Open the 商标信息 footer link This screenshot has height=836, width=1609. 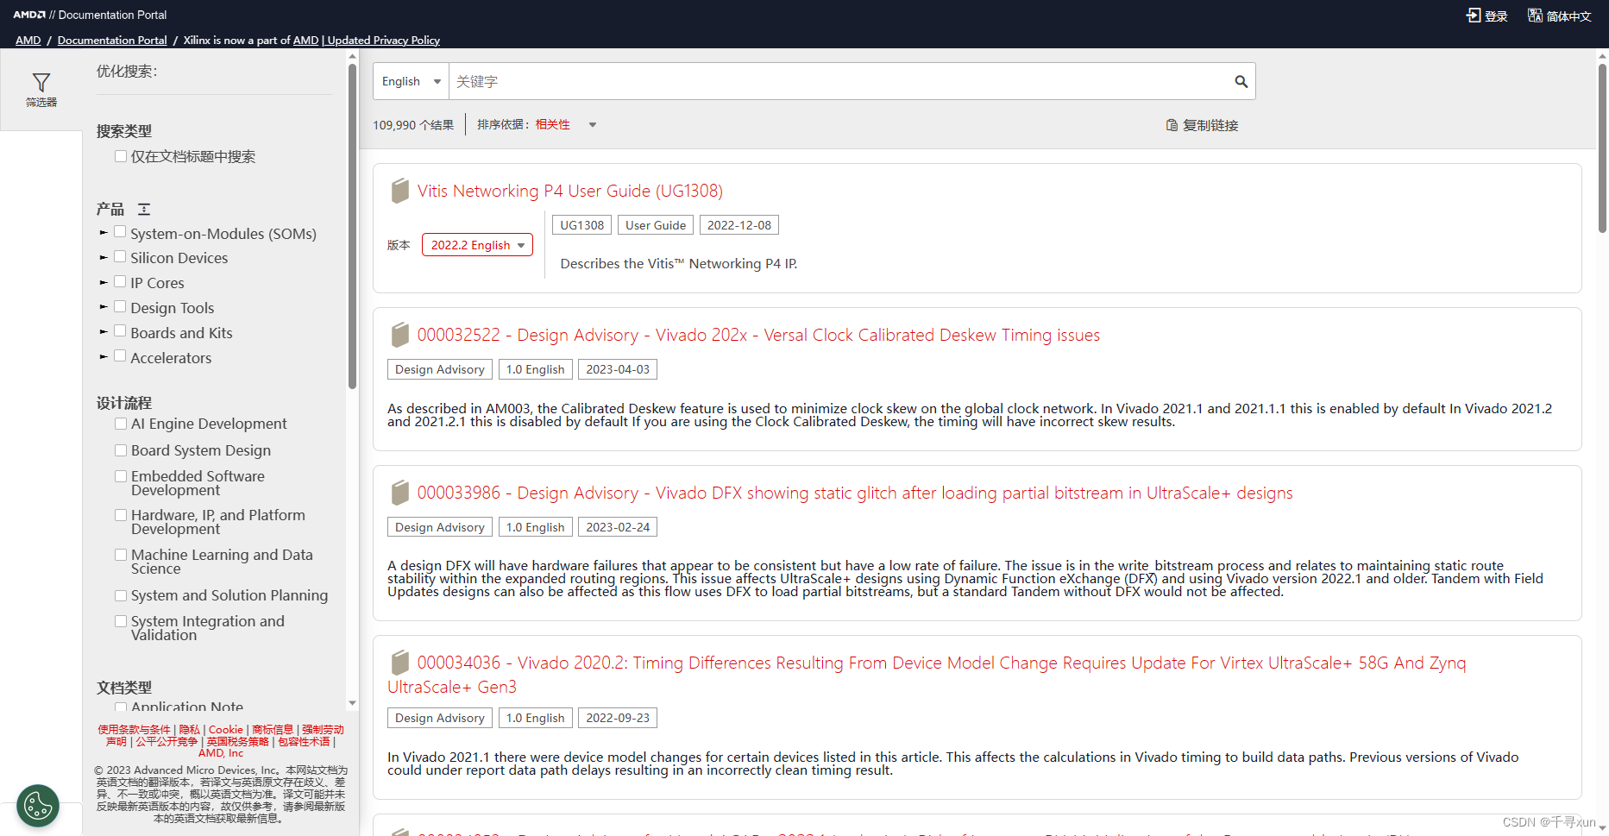[x=273, y=730]
